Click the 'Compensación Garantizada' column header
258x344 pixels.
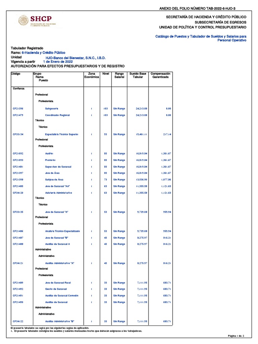point(160,75)
